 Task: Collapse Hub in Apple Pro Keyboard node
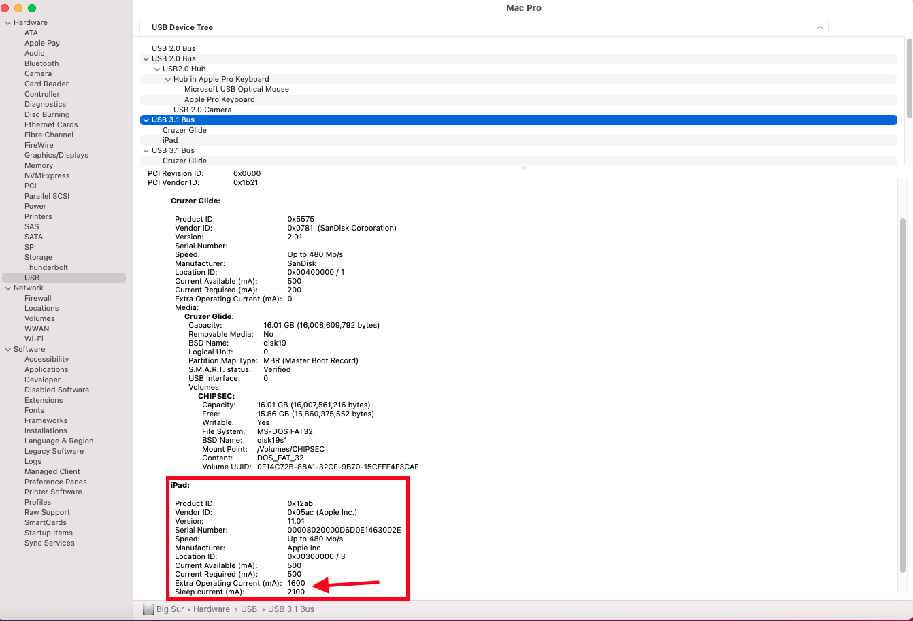(167, 79)
